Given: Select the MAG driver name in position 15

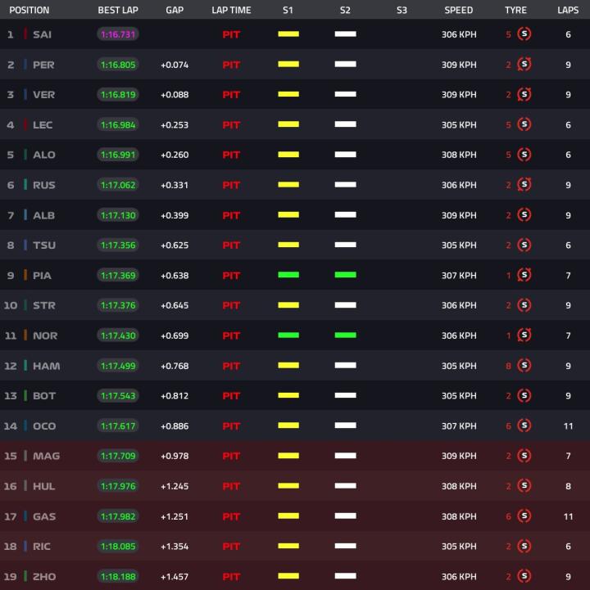Looking at the screenshot, I should pos(46,456).
